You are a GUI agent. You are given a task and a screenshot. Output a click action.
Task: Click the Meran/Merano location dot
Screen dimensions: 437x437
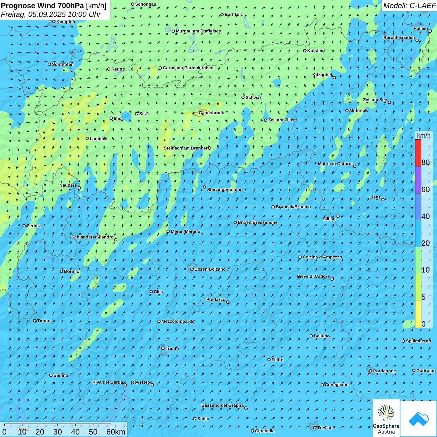168,231
